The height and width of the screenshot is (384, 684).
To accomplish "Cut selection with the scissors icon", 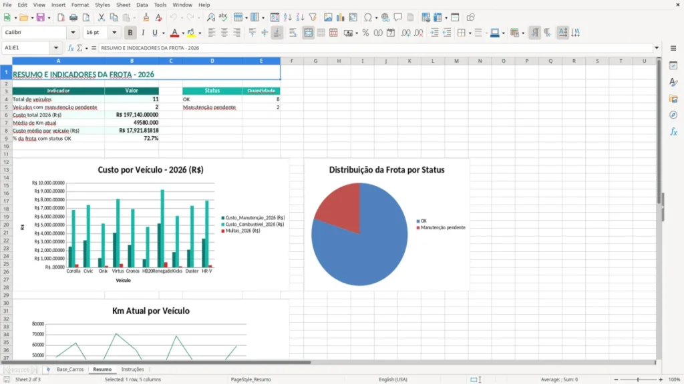I will (102, 17).
